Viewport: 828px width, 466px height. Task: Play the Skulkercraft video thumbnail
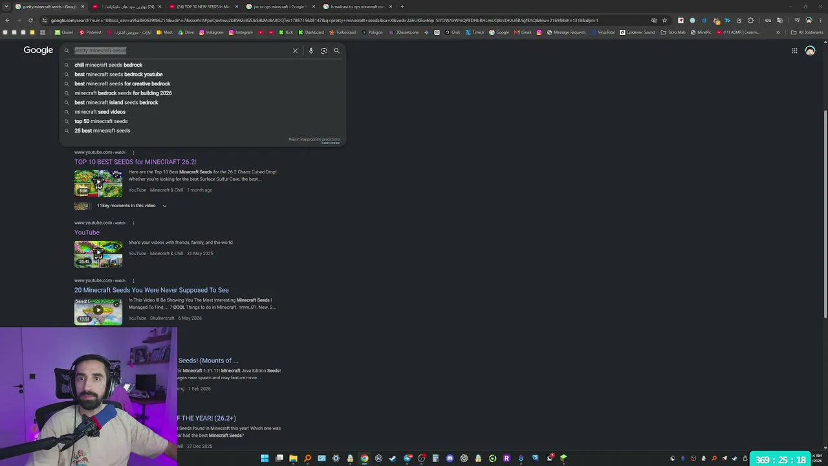[98, 311]
